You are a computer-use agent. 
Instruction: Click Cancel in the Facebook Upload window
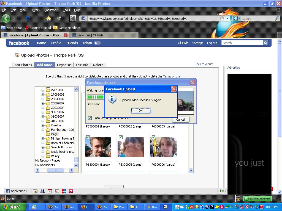pyautogui.click(x=180, y=120)
